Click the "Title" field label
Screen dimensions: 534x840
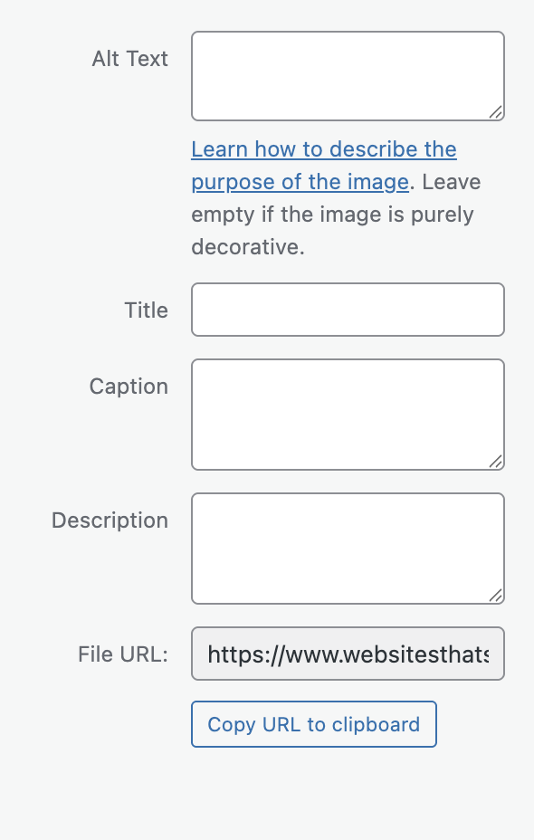pyautogui.click(x=146, y=310)
